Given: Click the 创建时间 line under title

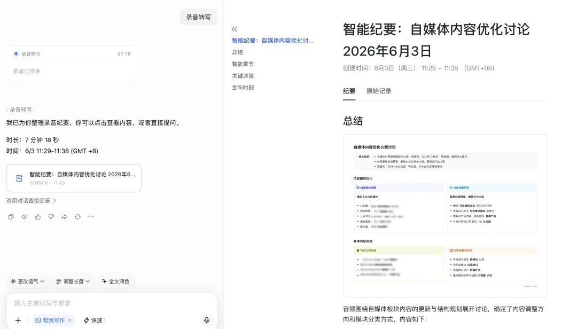Looking at the screenshot, I should click(x=419, y=68).
